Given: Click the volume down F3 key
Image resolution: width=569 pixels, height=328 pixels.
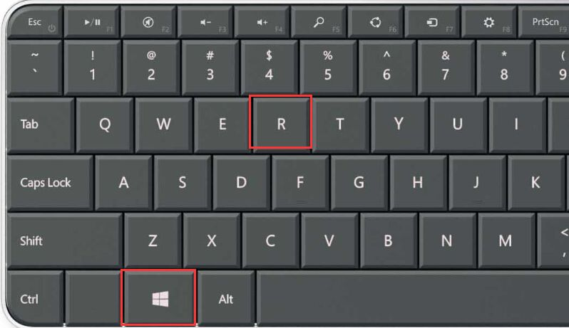Looking at the screenshot, I should click(x=205, y=22).
